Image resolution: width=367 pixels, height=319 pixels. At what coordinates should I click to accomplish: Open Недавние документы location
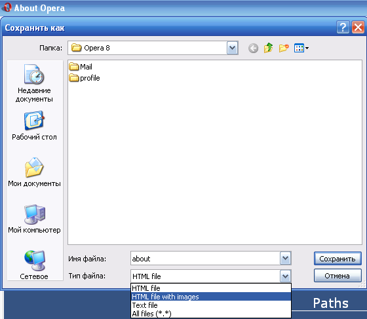pyautogui.click(x=34, y=83)
